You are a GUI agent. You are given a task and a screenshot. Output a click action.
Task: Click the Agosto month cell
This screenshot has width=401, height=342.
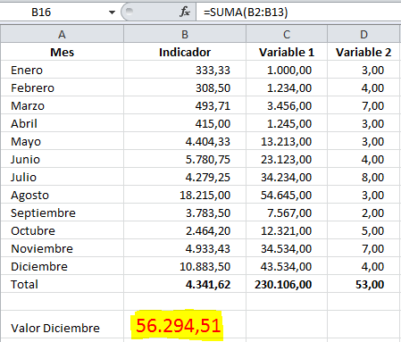[62, 195]
